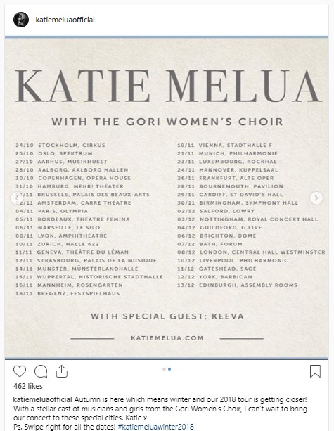
Task: Share the post using the upload arrow icon
Action: pos(62,371)
